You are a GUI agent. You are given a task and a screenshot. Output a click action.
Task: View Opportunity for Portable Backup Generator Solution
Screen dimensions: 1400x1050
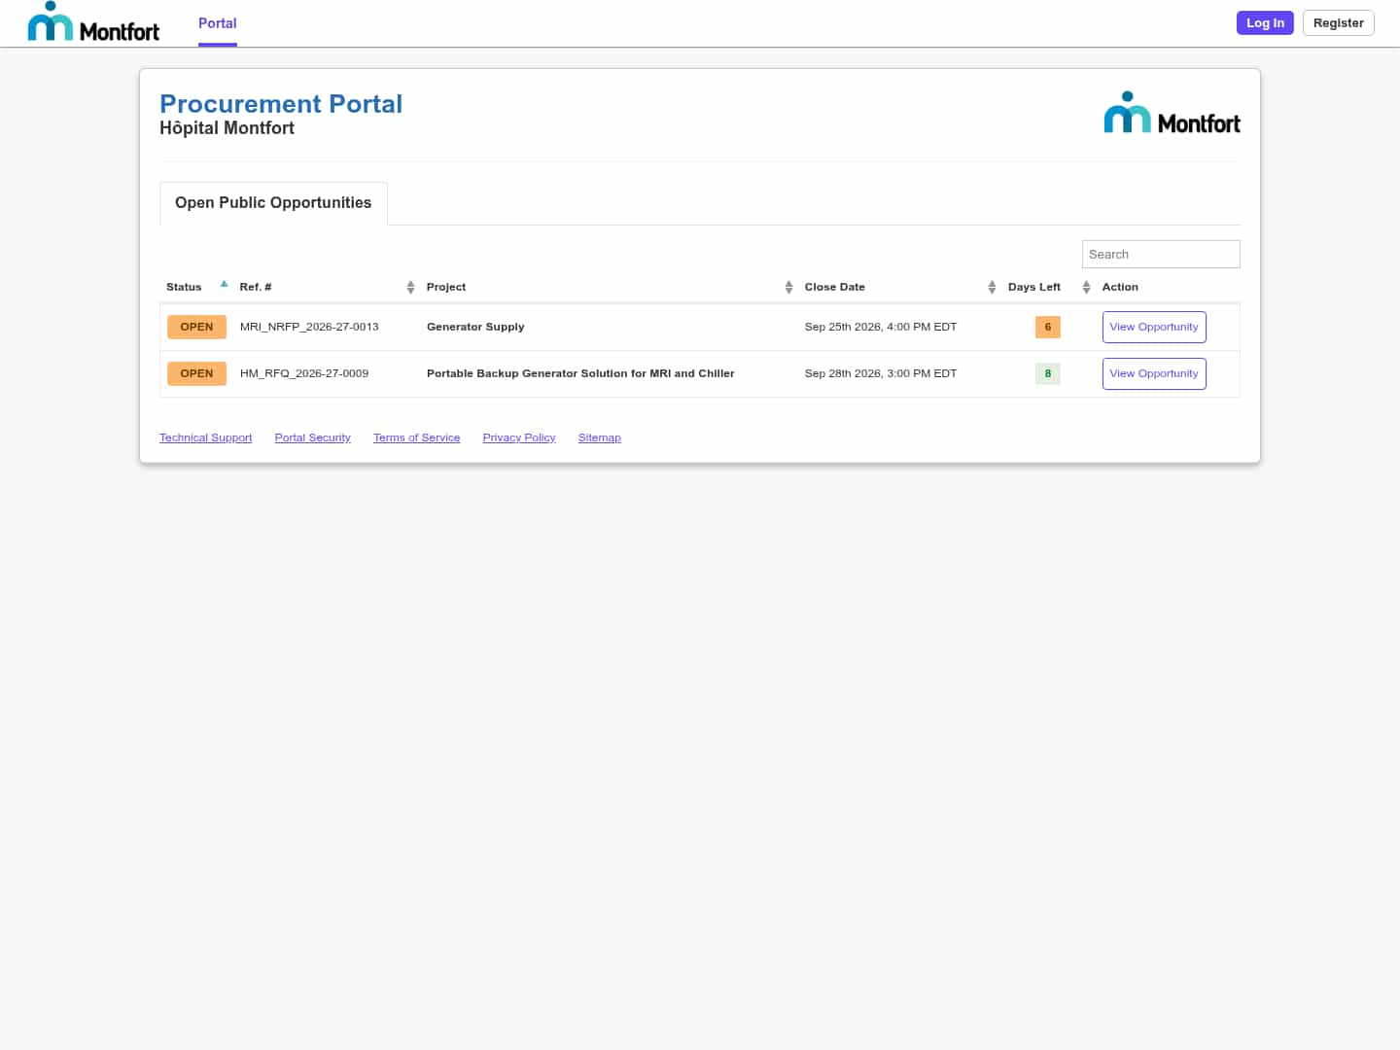click(1154, 373)
